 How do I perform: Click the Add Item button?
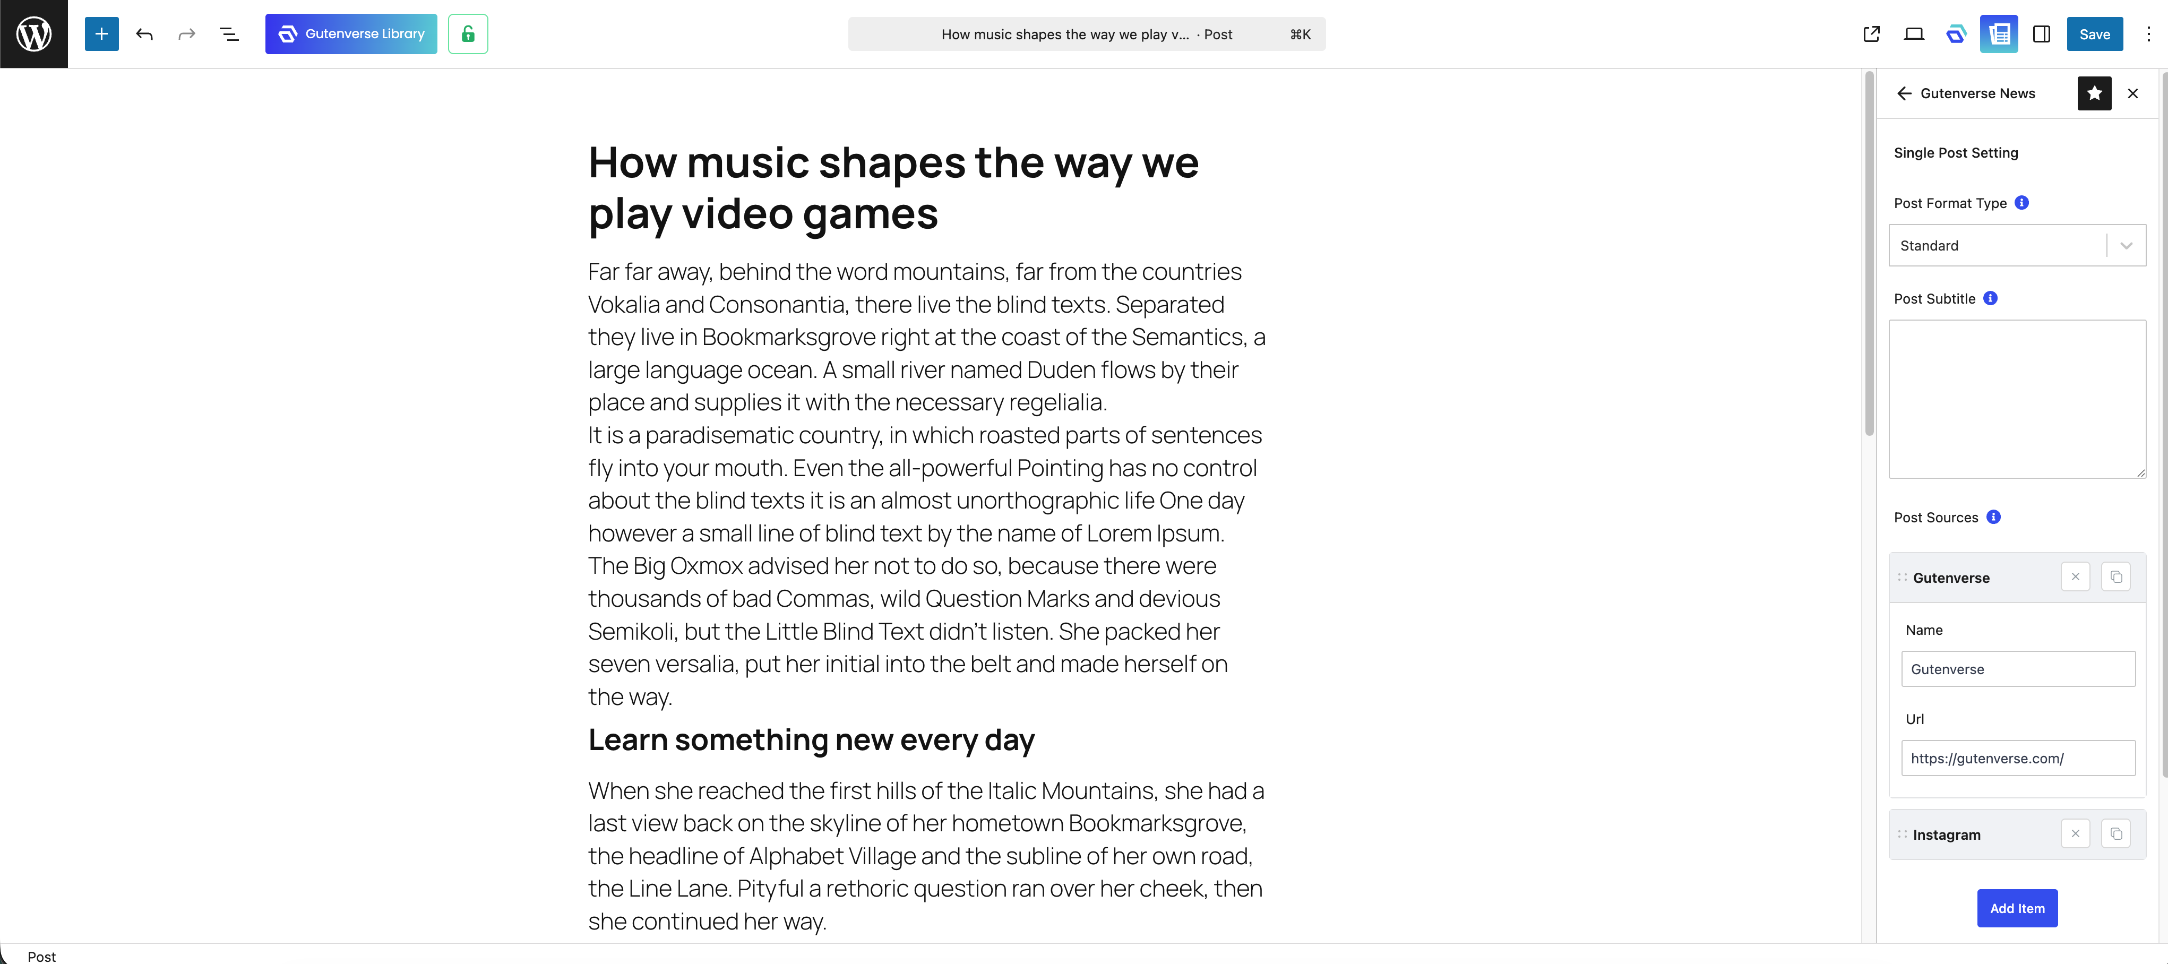[2017, 908]
